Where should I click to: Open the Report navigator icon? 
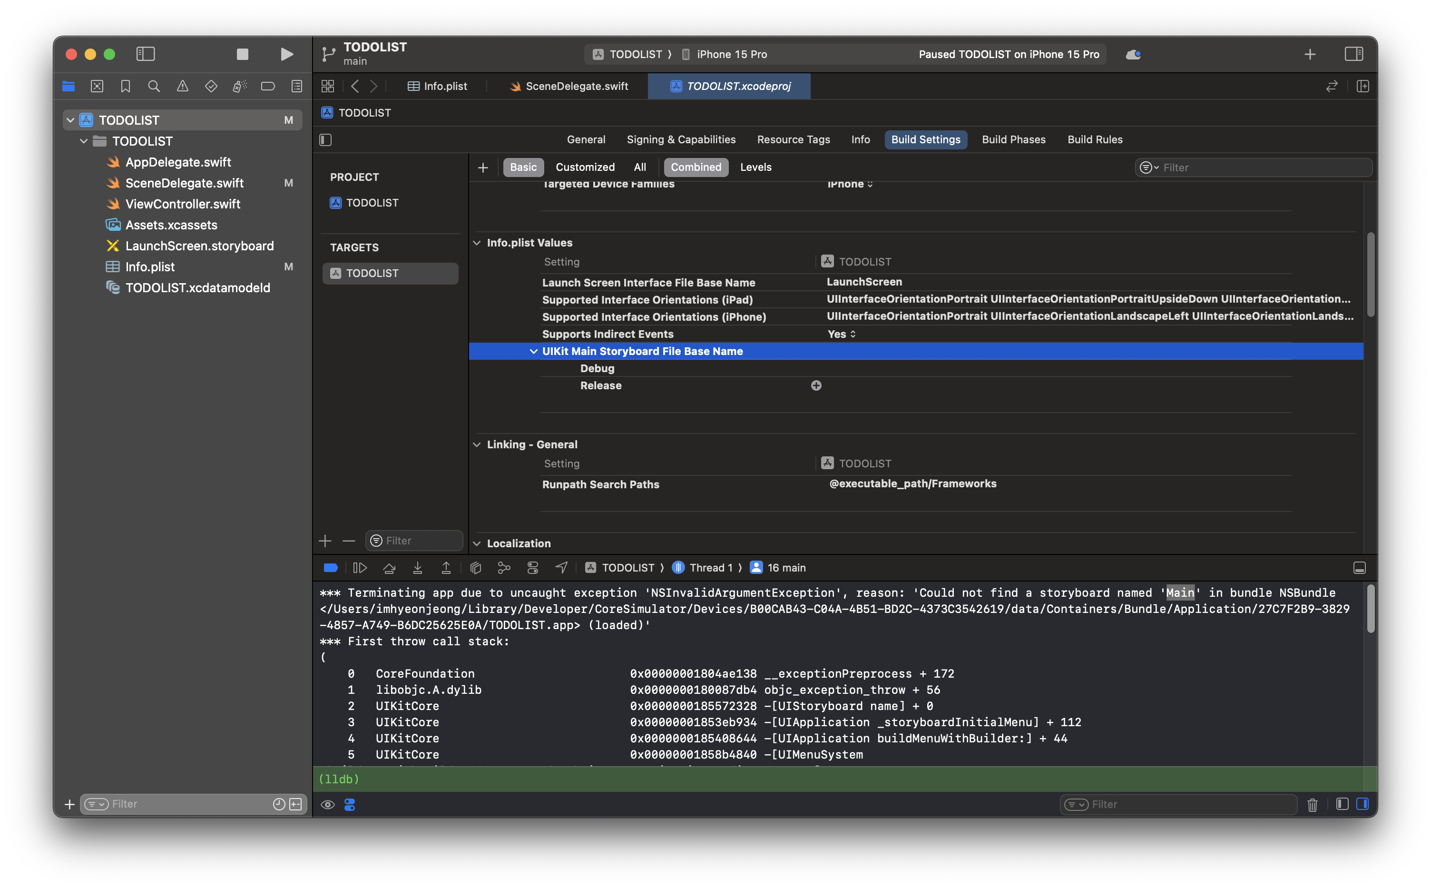[x=297, y=86]
